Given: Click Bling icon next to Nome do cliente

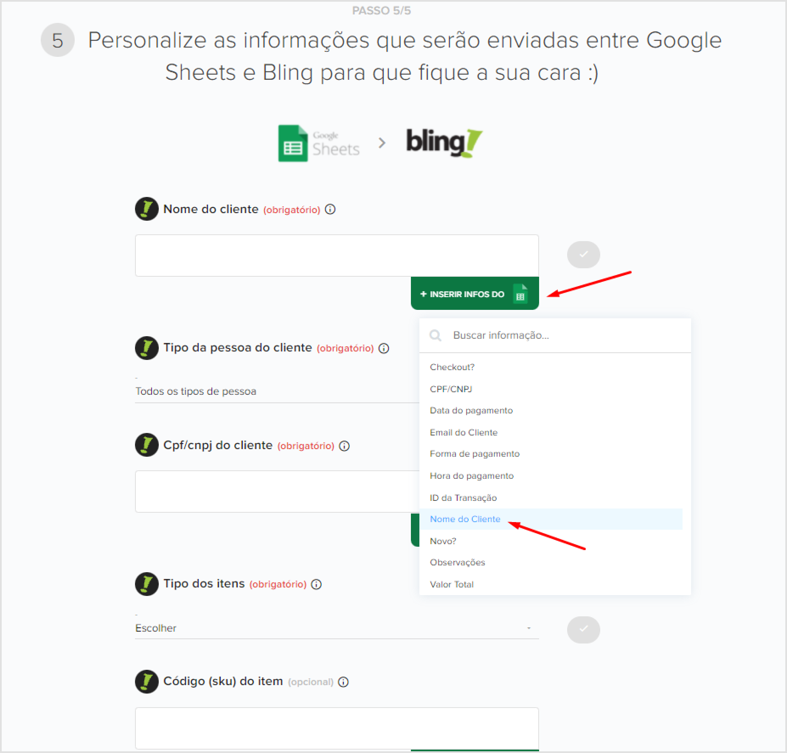Looking at the screenshot, I should tap(147, 209).
